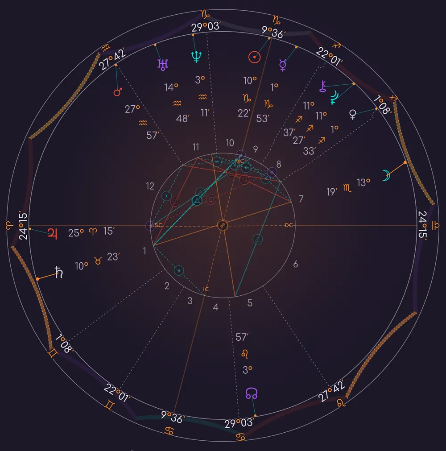This screenshot has width=446, height=451.
Task: Click the bottom 9°36' cusp label
Action: [x=173, y=417]
